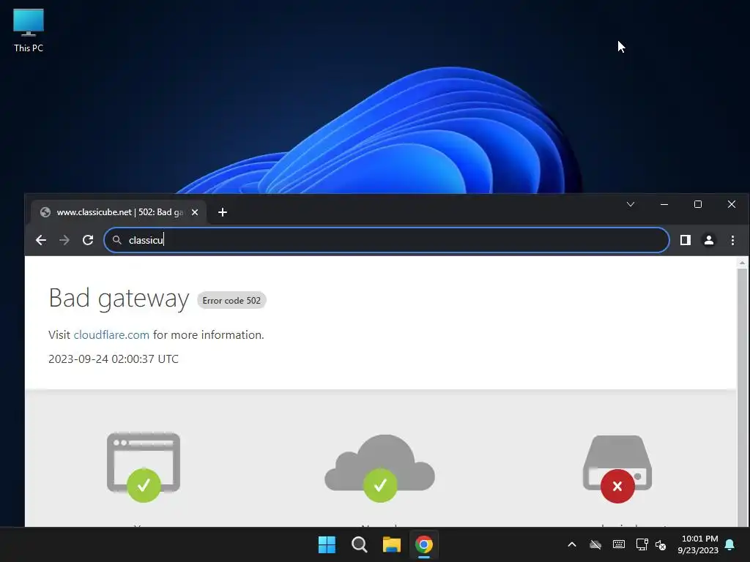Open File Explorer from taskbar

click(392, 544)
